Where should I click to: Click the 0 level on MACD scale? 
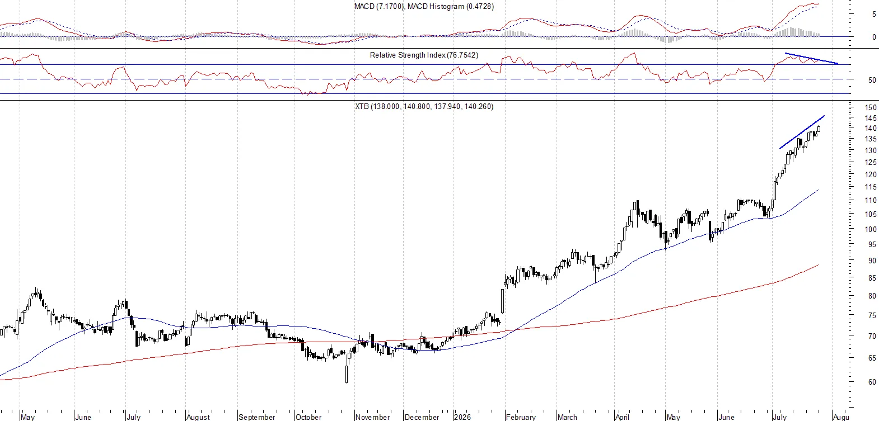[874, 37]
